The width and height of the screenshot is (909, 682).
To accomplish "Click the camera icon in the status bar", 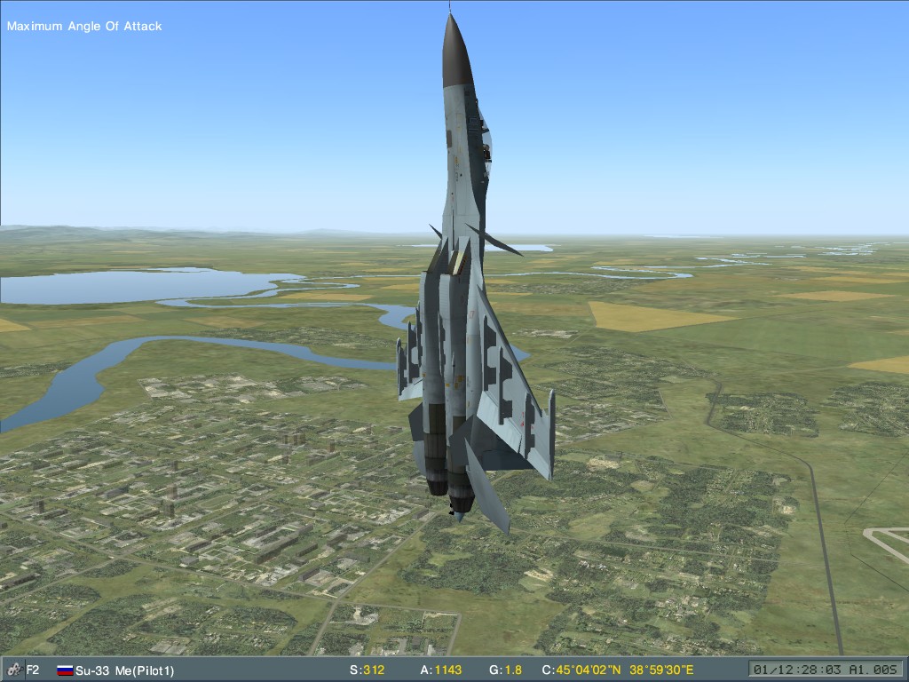I will [16, 670].
